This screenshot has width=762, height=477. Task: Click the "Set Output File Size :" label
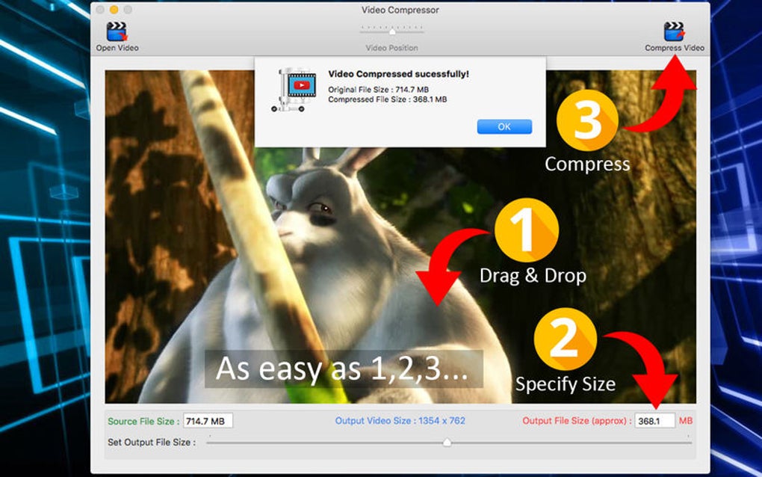[x=152, y=443]
